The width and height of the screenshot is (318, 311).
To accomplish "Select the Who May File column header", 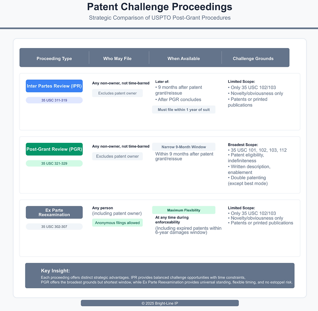I will [117, 58].
